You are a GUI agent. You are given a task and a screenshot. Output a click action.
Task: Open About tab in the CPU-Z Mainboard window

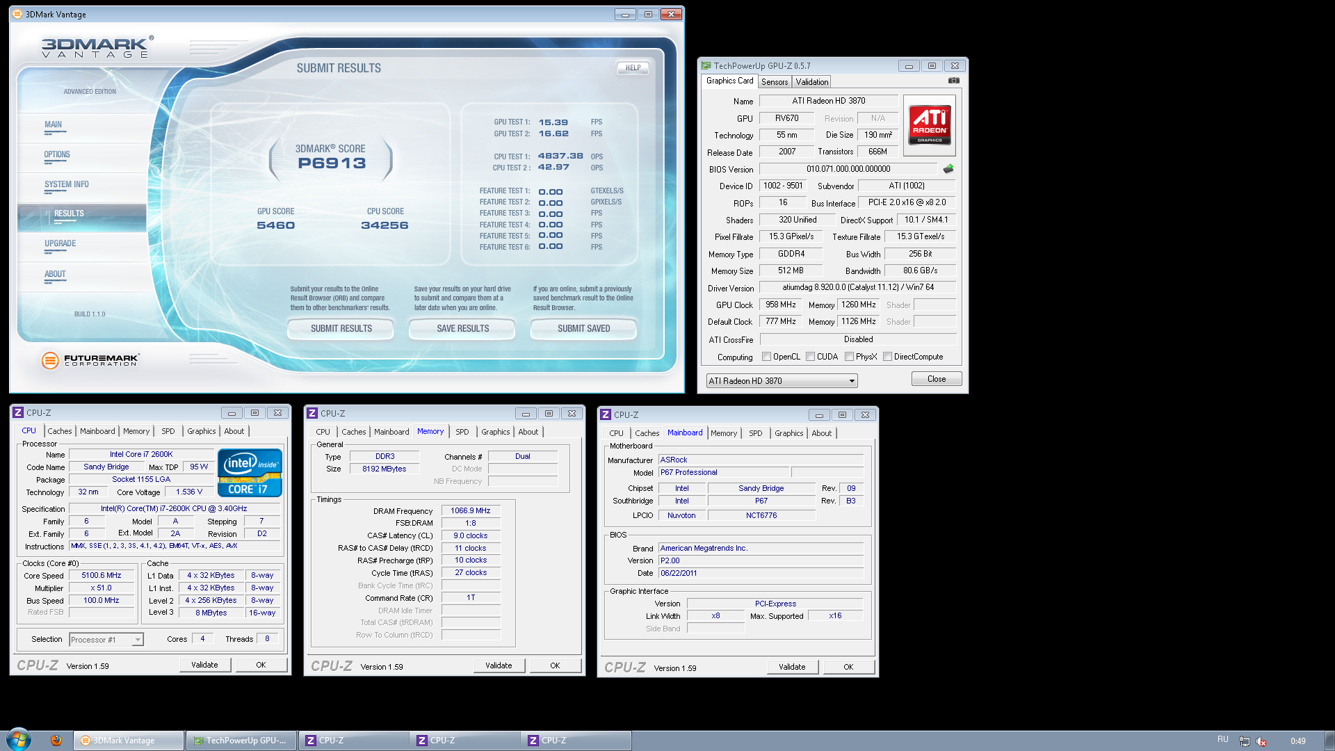822,433
